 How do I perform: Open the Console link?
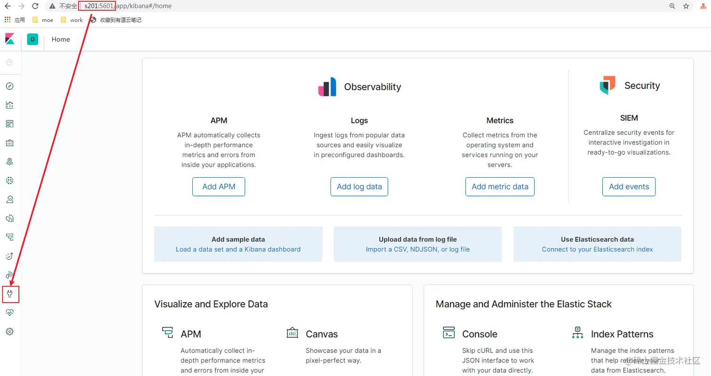coord(480,334)
